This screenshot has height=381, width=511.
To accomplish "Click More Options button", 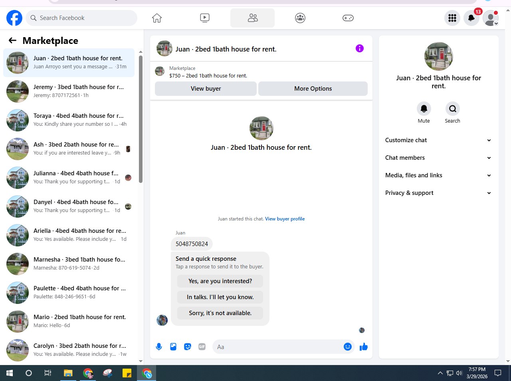I will [x=313, y=89].
